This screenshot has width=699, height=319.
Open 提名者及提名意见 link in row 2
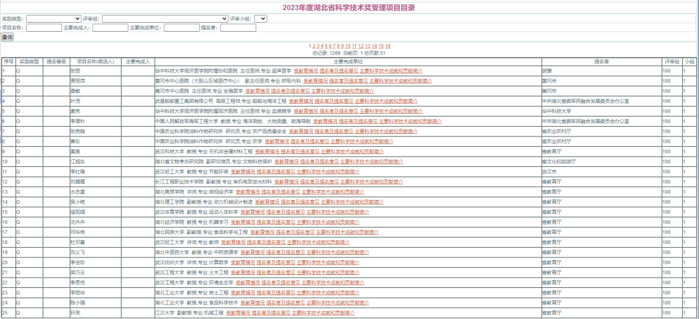pyautogui.click(x=349, y=81)
